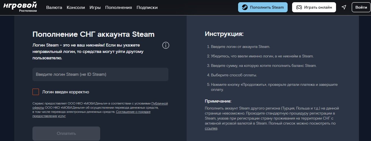The width and height of the screenshot is (371, 141).
Task: Click the Инструкция: heading
Action: click(x=224, y=34)
